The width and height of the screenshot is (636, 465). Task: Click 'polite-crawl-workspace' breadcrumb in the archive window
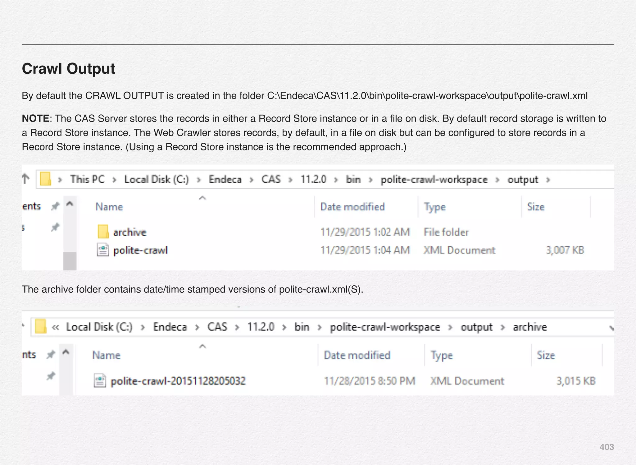[x=385, y=327]
